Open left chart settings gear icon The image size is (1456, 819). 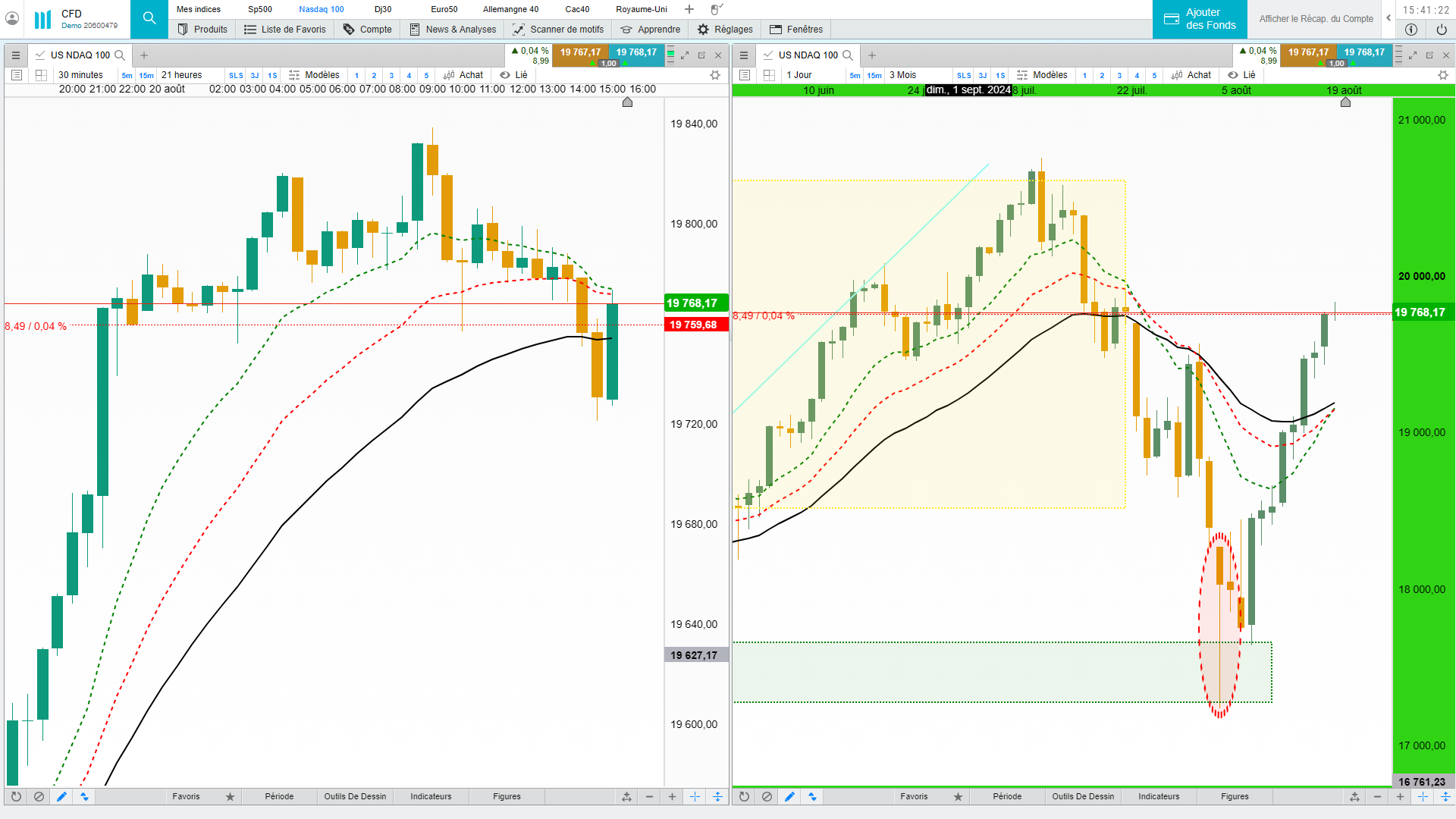tap(714, 75)
